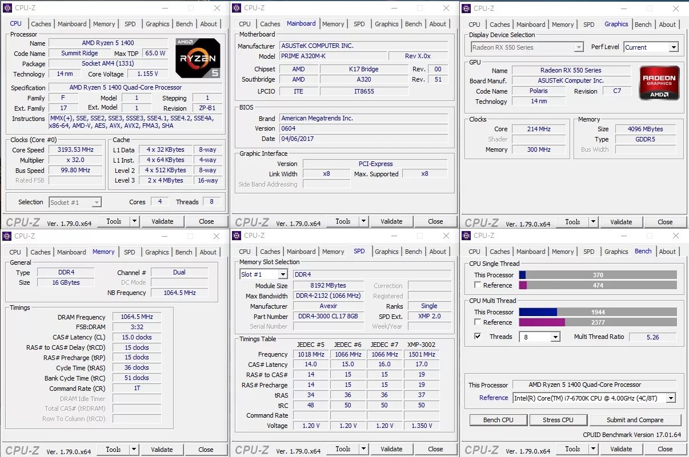Open Tools dropdown arrow in Graphics window

594,222
